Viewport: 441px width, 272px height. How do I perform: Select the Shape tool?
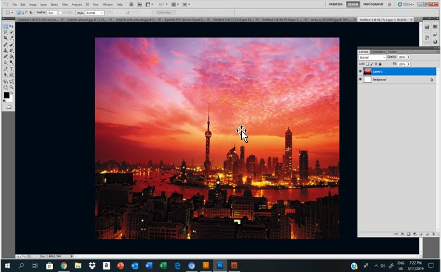(x=11, y=75)
